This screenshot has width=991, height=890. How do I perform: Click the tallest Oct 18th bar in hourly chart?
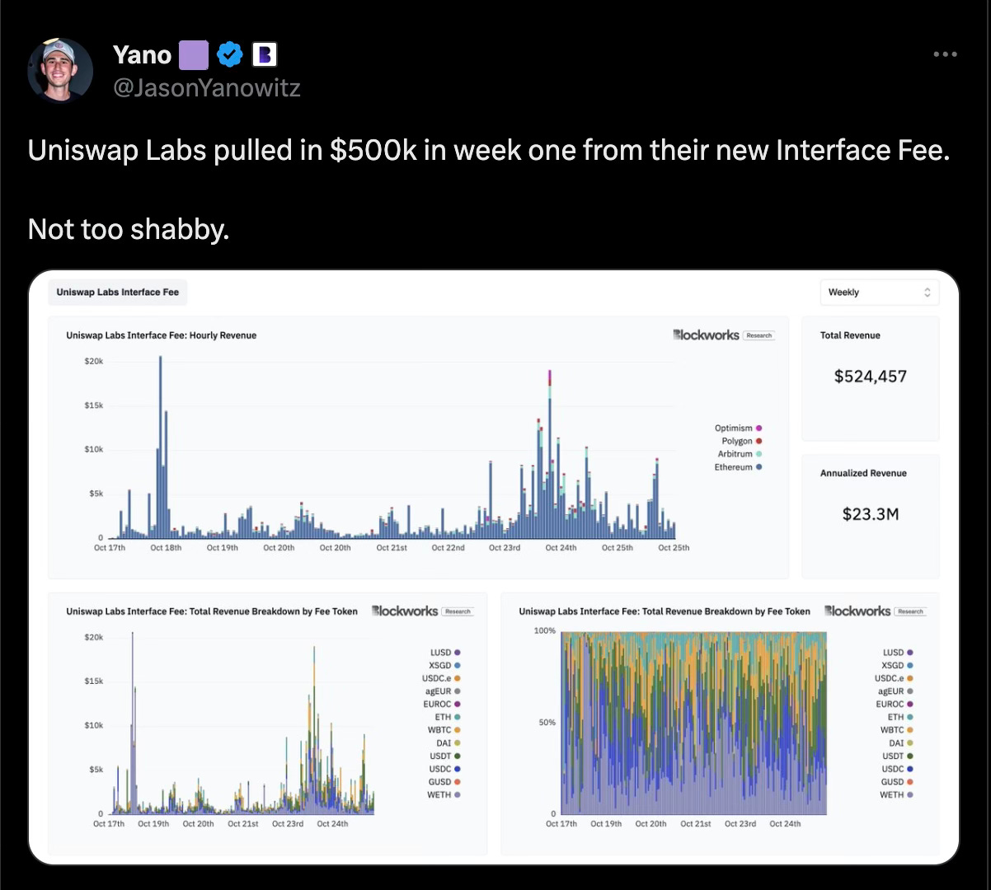(x=160, y=447)
